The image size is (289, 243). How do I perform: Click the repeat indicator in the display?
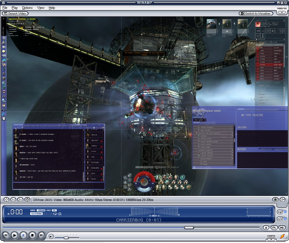click(55, 214)
